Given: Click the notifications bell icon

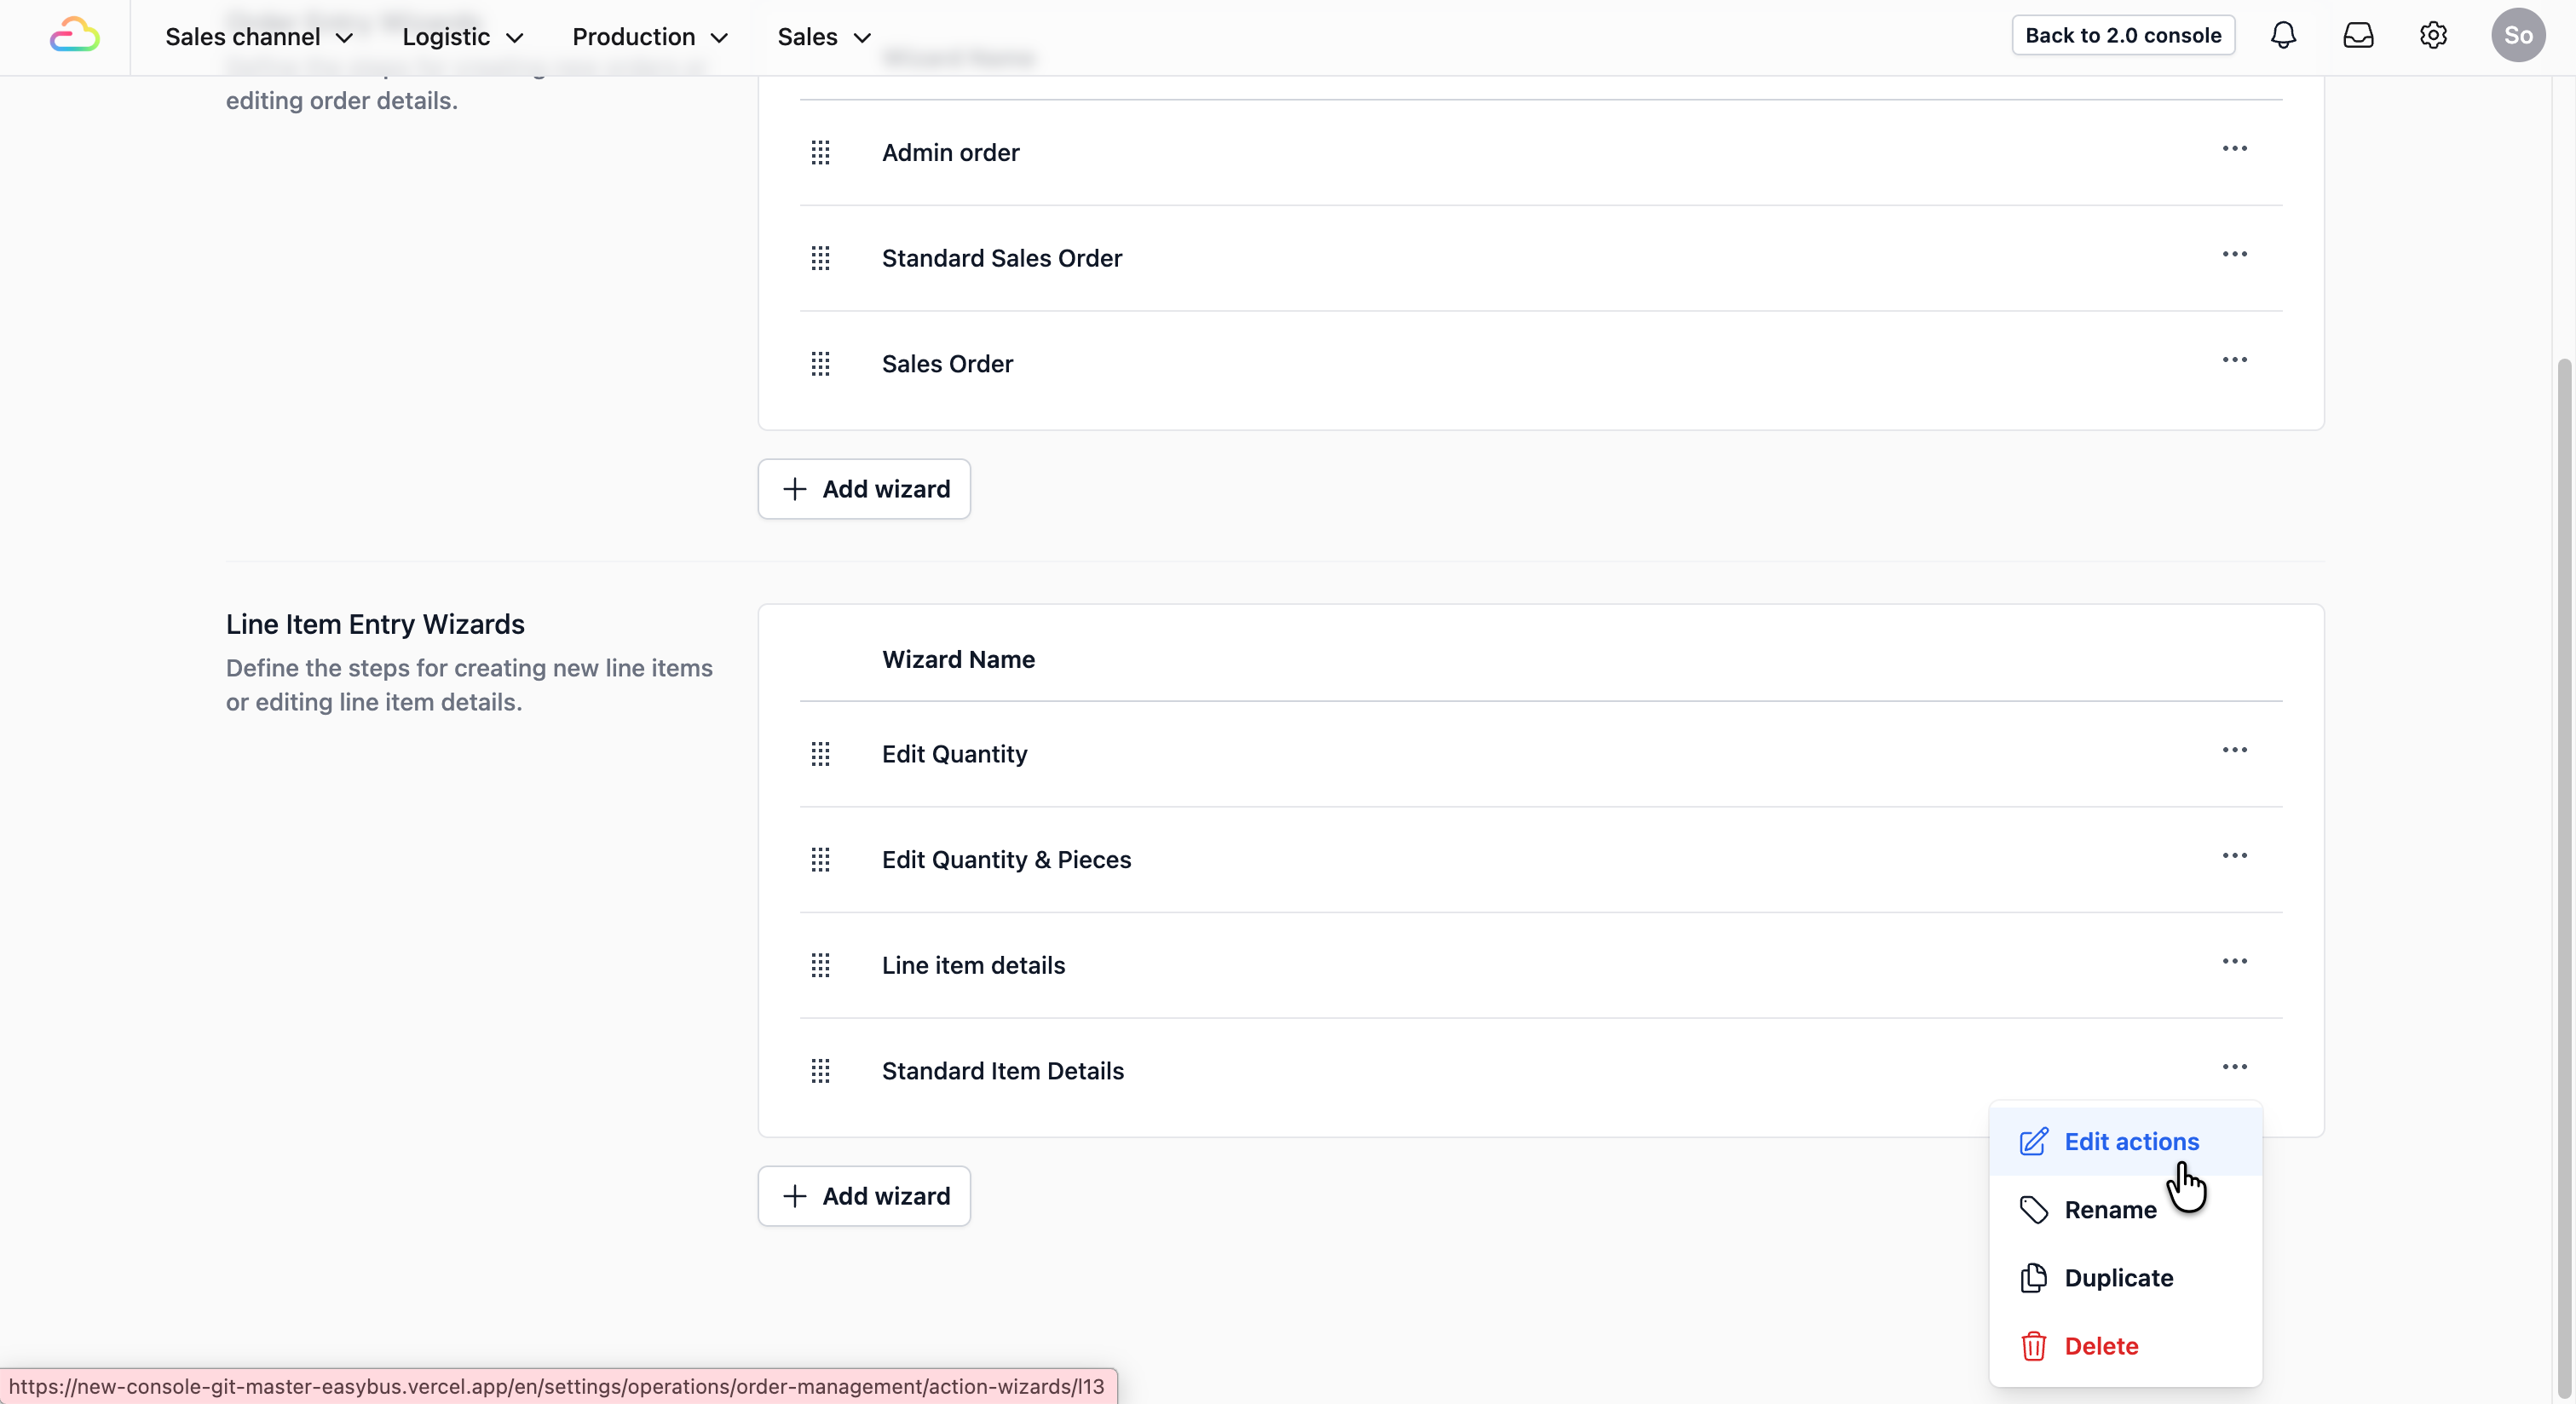Looking at the screenshot, I should pos(2283,36).
